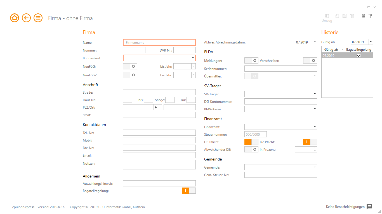The image size is (382, 214).
Task: Click the Umzug toolbar icon
Action: [327, 18]
